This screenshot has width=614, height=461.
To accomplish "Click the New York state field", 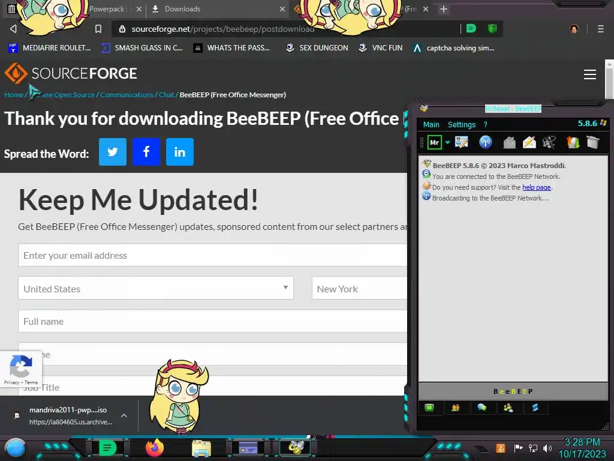I will (x=360, y=289).
